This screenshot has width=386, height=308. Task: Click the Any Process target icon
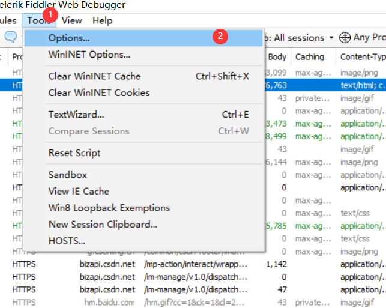coord(345,38)
